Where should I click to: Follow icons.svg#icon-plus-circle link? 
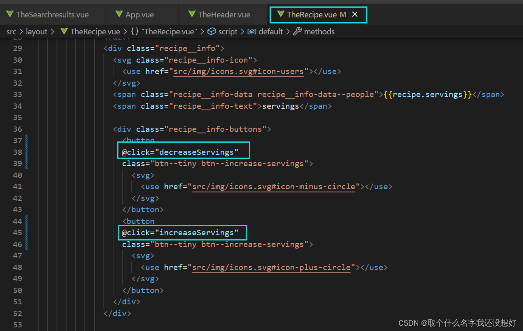(x=271, y=268)
